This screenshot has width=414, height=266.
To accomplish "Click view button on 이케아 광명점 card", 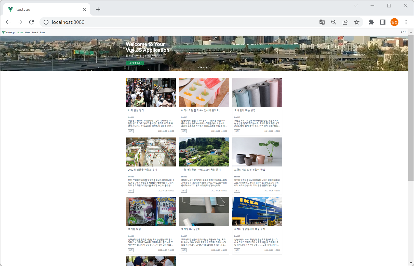I will 237,250.
